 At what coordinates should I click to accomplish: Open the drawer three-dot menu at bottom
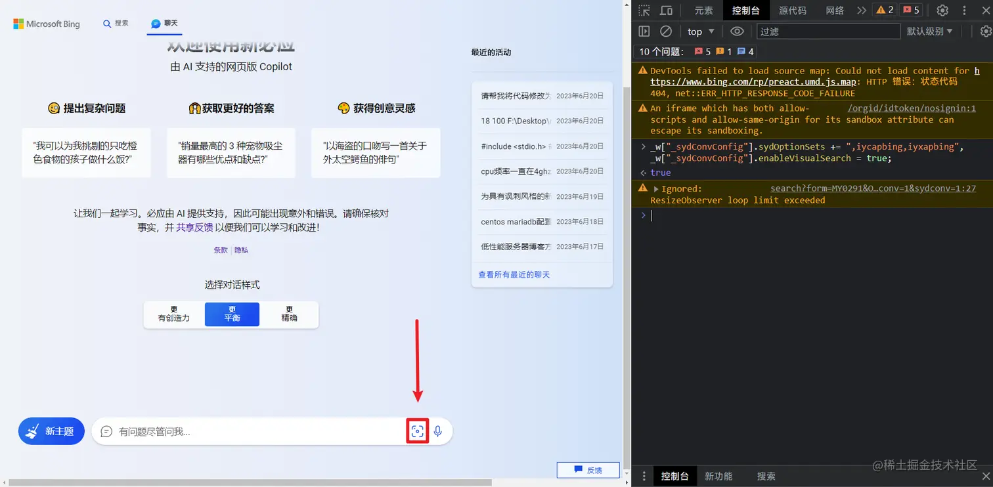(x=644, y=476)
